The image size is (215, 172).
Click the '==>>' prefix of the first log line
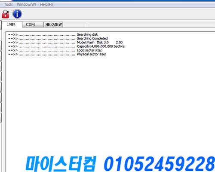tap(13, 34)
